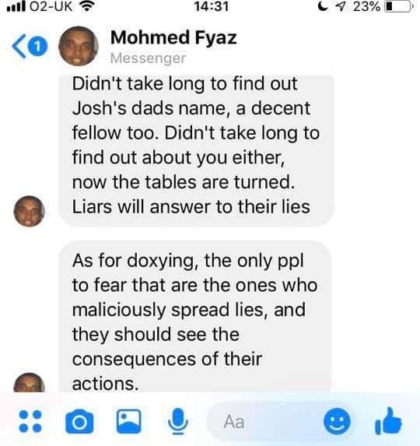Open Mohmed Fyaz contact name header
The width and height of the screenshot is (420, 446).
point(173,38)
